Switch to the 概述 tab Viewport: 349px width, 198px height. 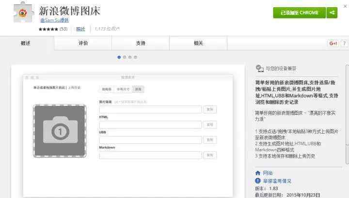click(x=26, y=44)
